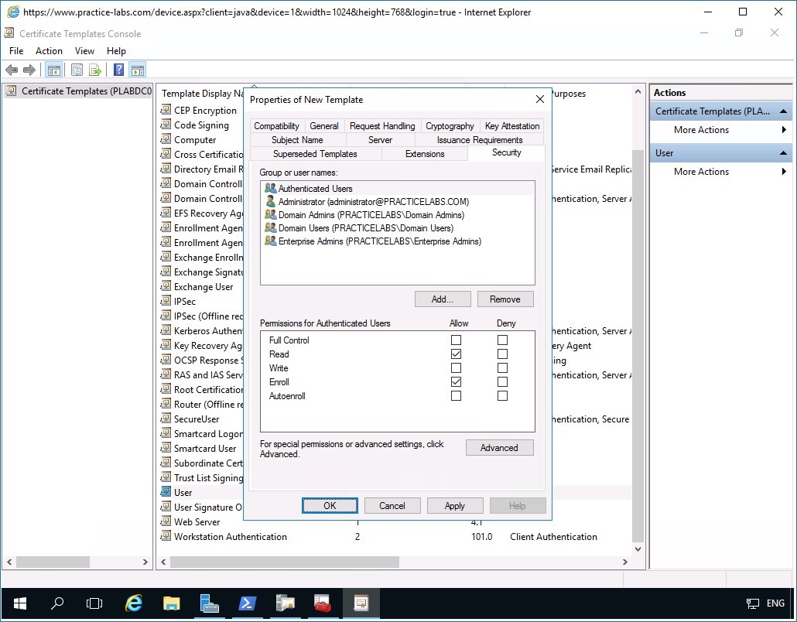797x622 pixels.
Task: Open the File menu
Action: click(x=16, y=51)
